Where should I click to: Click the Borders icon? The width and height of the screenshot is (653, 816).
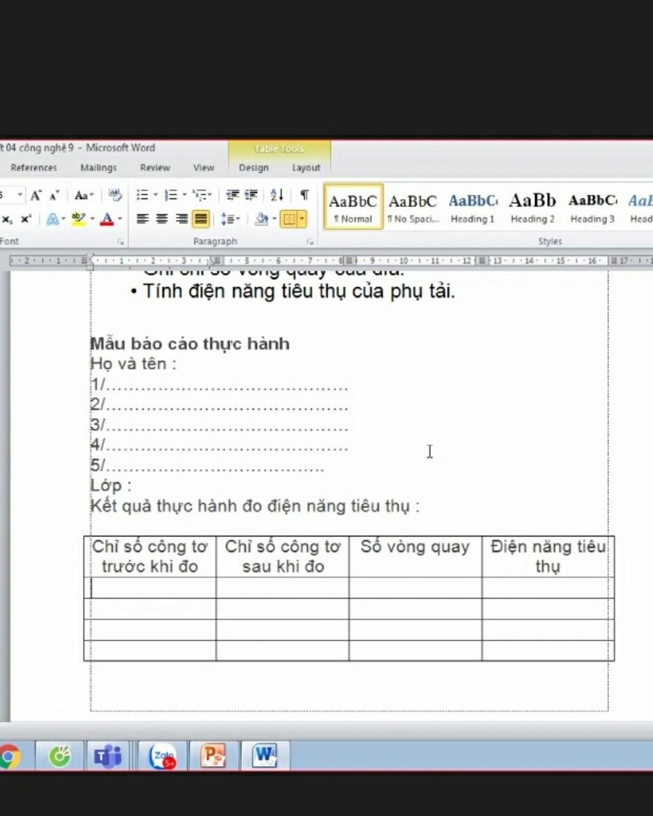[289, 219]
